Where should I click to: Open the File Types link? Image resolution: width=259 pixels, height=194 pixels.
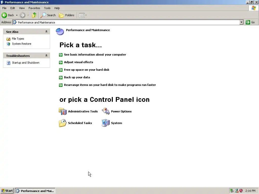(18, 39)
